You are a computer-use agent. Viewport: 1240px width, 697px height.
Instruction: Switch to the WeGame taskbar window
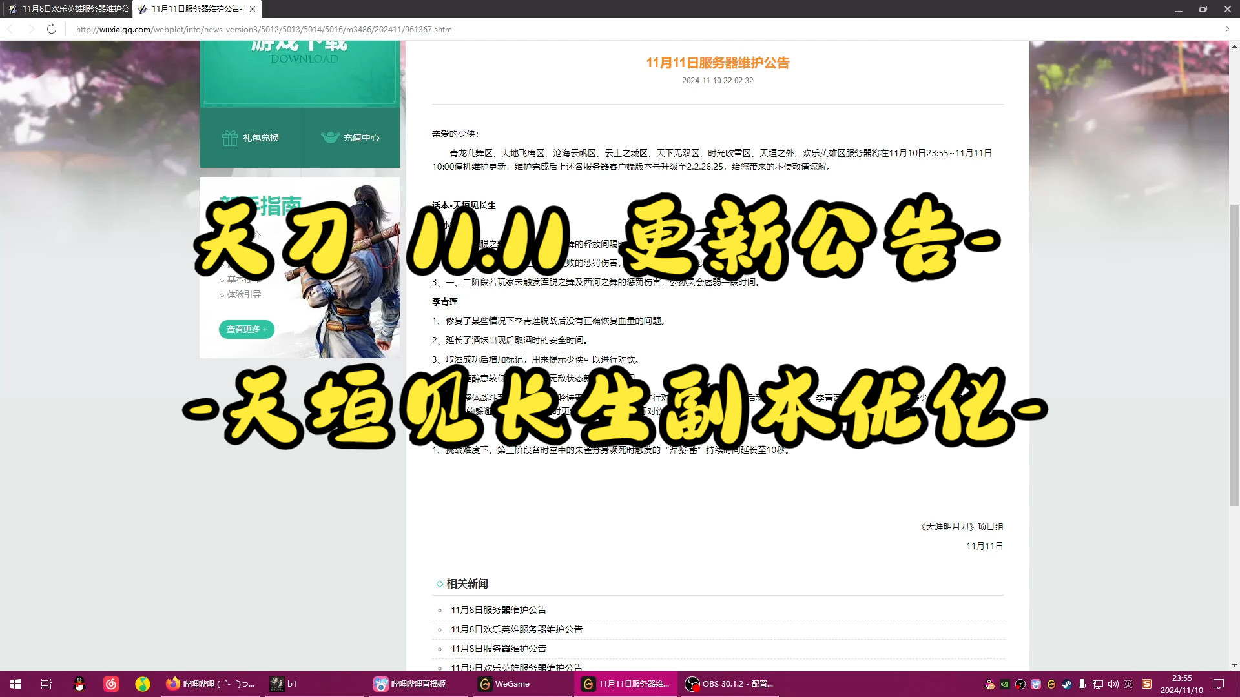coord(522,684)
